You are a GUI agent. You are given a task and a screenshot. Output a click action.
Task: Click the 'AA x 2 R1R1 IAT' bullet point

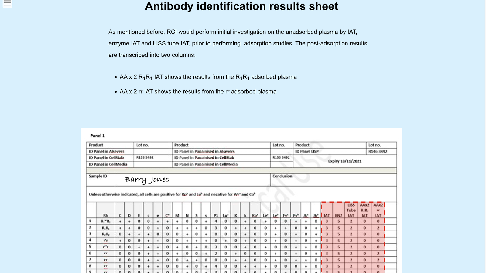click(208, 77)
